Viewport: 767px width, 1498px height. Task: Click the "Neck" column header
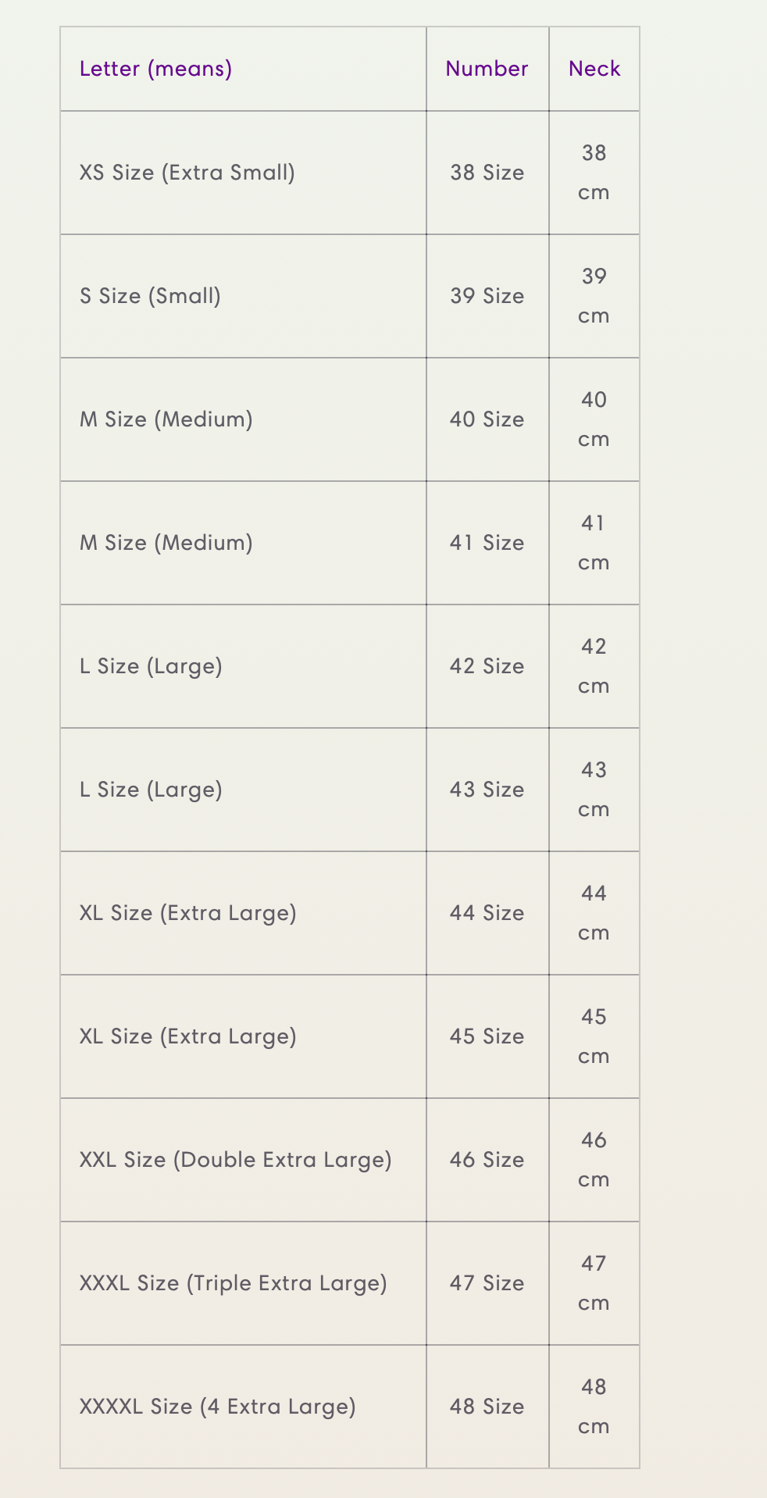(x=594, y=69)
